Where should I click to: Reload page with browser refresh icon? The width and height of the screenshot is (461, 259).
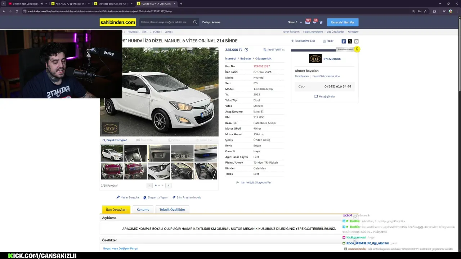(x=17, y=11)
